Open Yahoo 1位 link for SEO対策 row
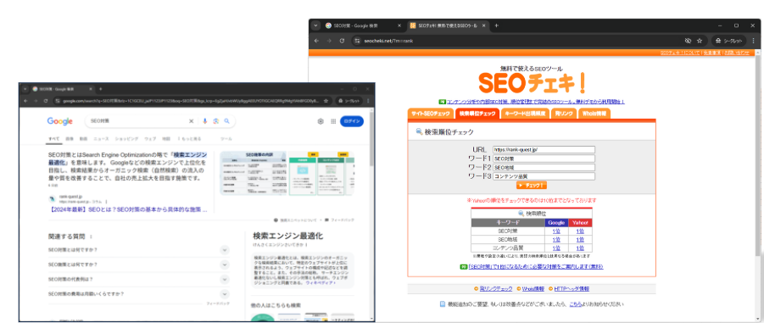 point(580,231)
